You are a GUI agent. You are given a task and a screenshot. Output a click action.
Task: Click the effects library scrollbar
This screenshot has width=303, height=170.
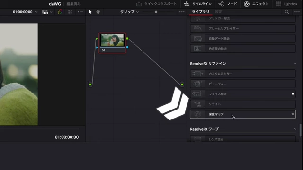pyautogui.click(x=300, y=130)
